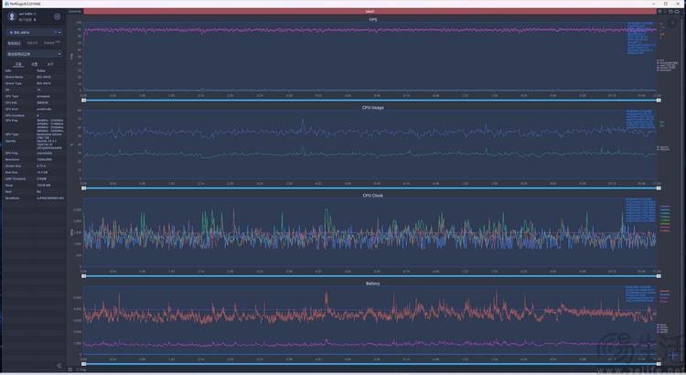Open the third tab above the info table

49,65
